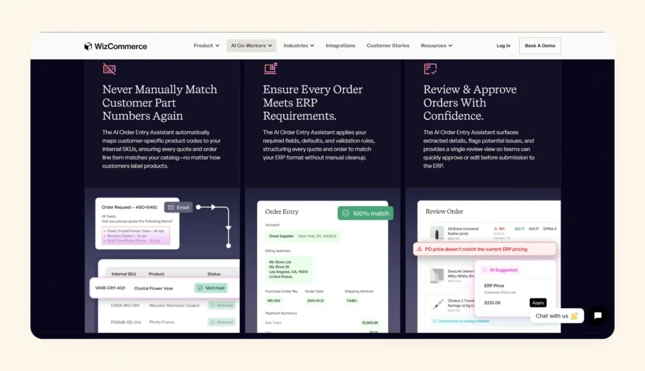645x371 pixels.
Task: Click the sparkle icon beside AI Suggested
Action: click(484, 270)
